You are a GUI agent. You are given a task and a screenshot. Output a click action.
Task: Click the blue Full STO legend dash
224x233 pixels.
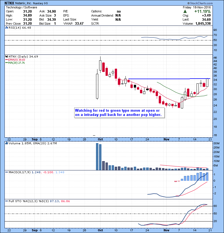pyautogui.click(x=6, y=201)
